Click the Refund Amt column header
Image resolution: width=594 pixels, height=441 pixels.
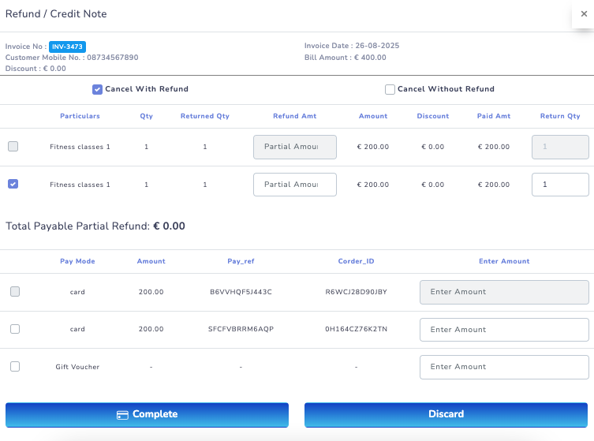point(294,116)
